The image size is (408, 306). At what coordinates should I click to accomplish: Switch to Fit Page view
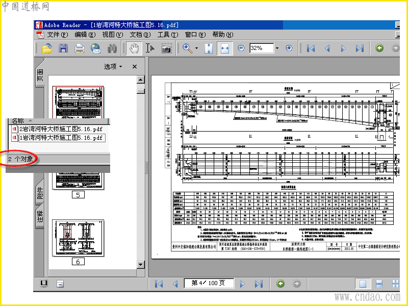(209, 48)
